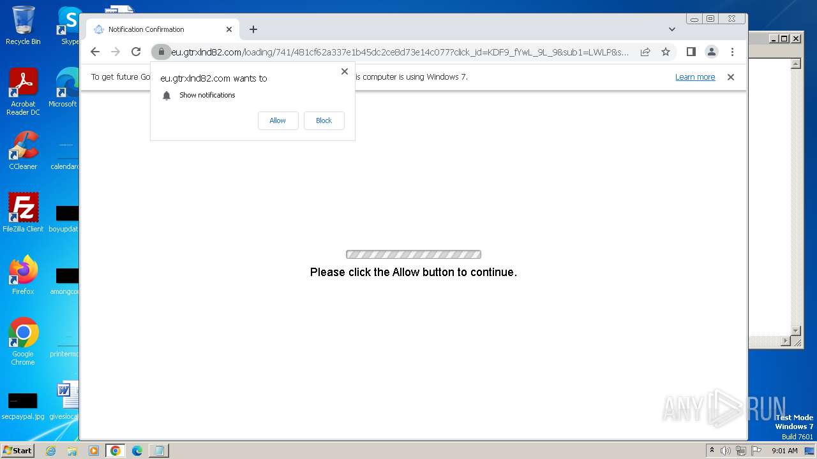Bookmark this page with the star icon
817x459 pixels.
pyautogui.click(x=666, y=52)
